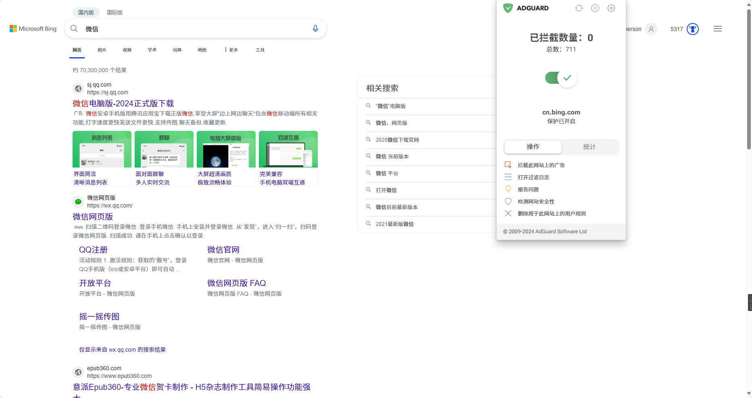This screenshot has width=752, height=398.
Task: Choose 报告问题 in AdGuard popup
Action: tap(528, 189)
